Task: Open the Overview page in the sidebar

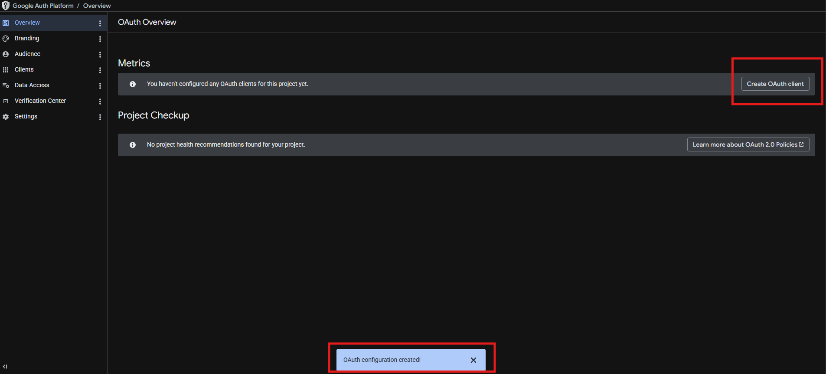Action: (x=53, y=23)
